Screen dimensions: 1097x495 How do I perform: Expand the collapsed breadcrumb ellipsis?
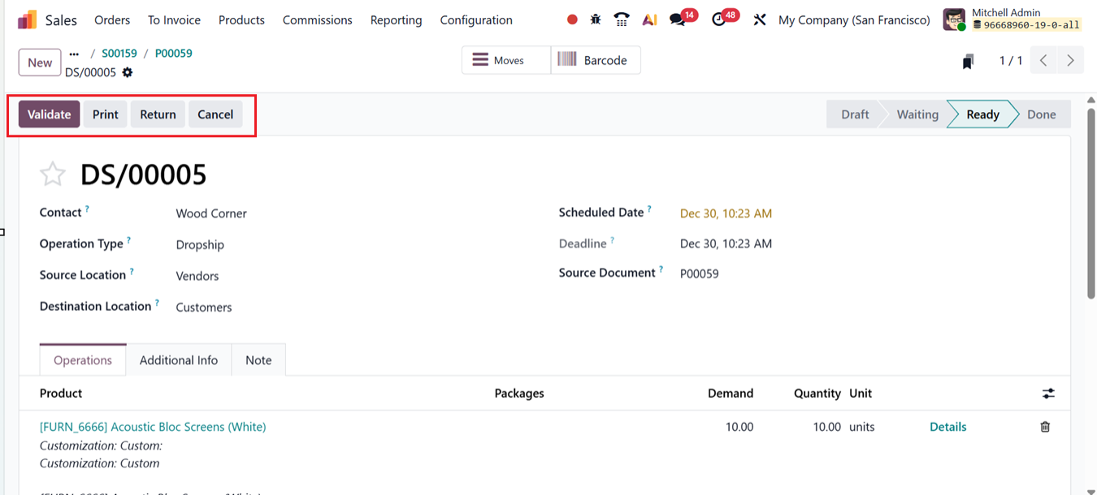(75, 54)
